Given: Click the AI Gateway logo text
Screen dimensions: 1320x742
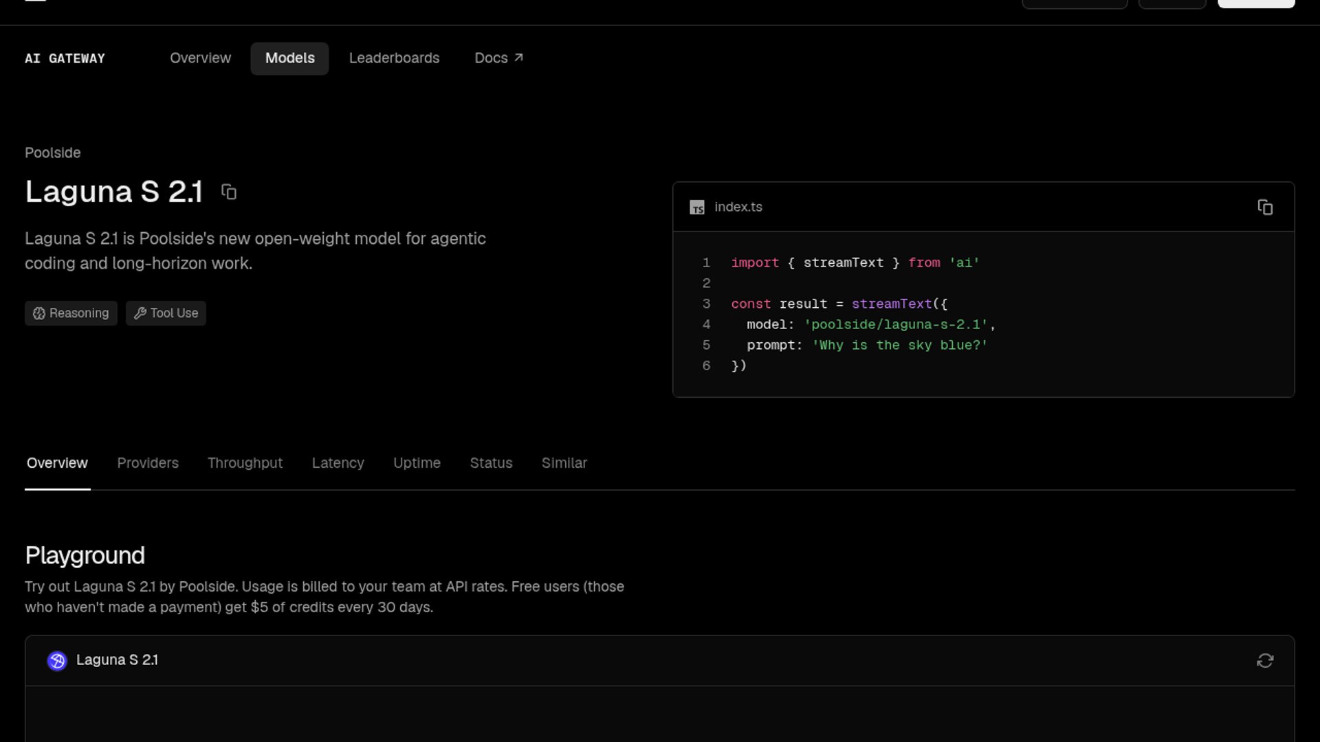Looking at the screenshot, I should 65,58.
